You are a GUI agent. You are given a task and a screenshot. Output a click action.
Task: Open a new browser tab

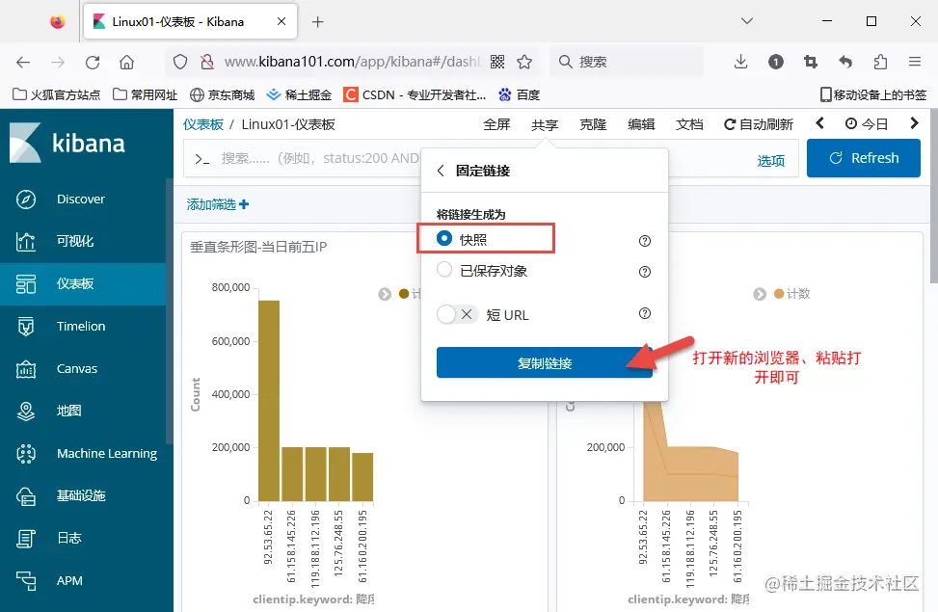[x=318, y=22]
